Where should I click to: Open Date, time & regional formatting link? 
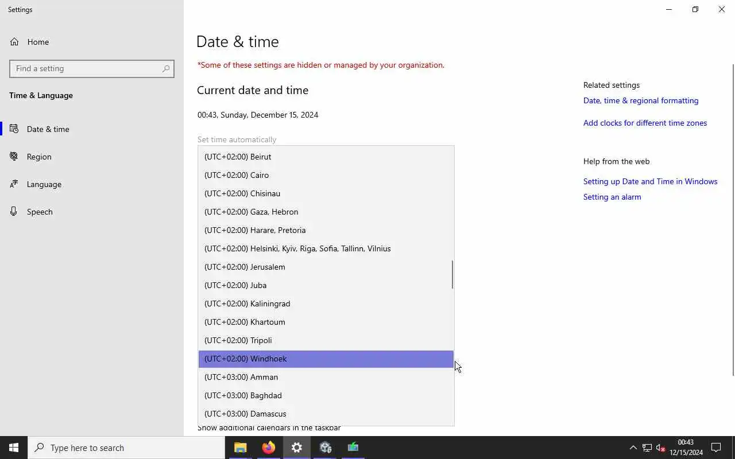[x=641, y=100]
